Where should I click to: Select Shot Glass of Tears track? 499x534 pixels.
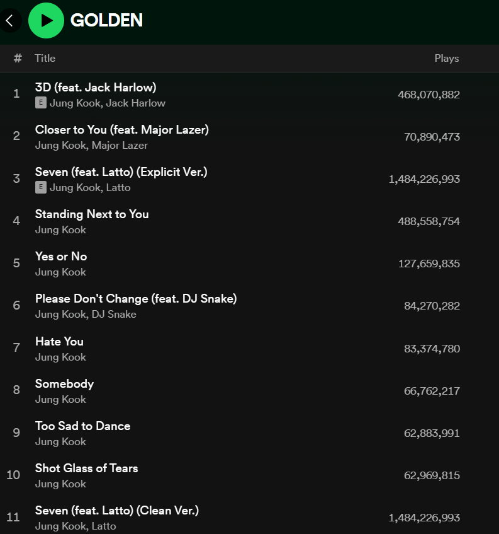86,468
